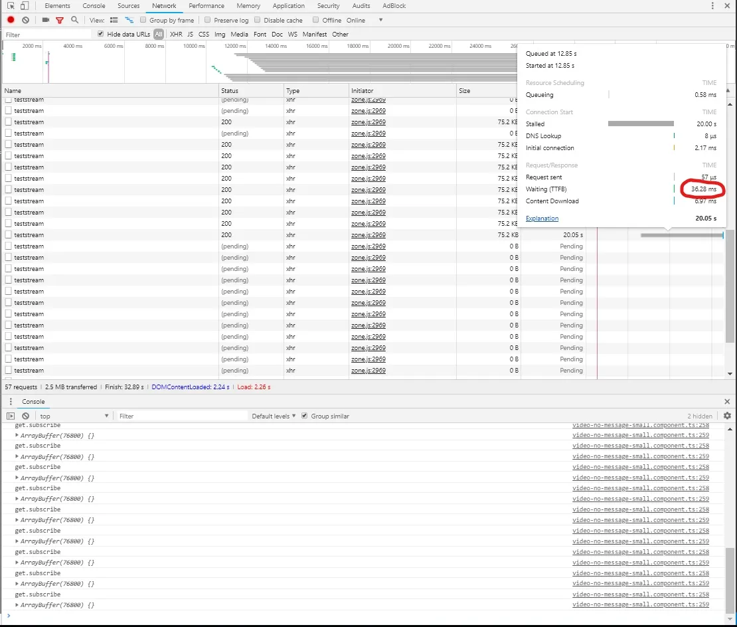The width and height of the screenshot is (737, 627).
Task: Click the console prompt input line
Action: pyautogui.click(x=367, y=616)
